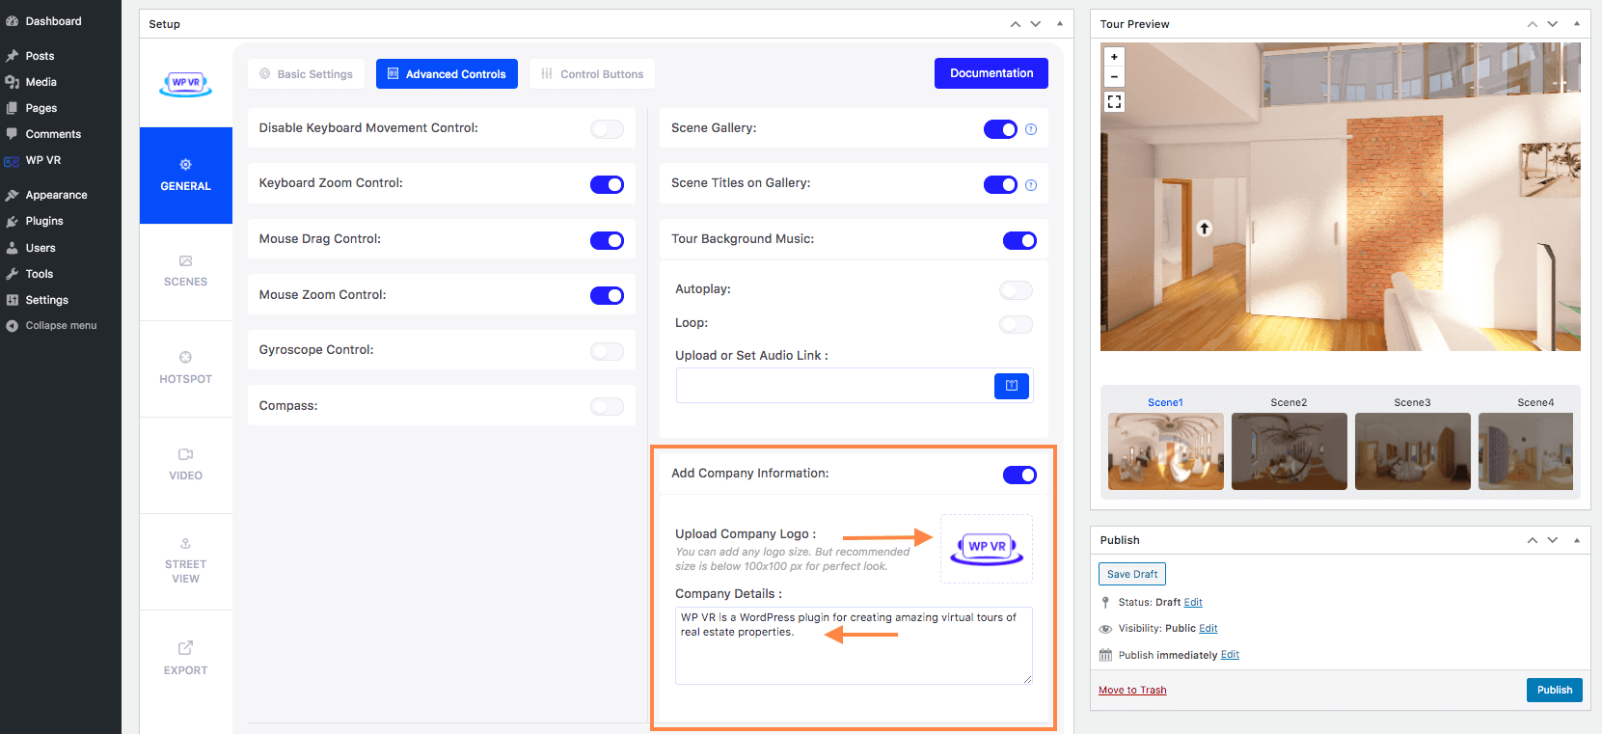Viewport: 1602px width, 734px height.
Task: Open the Hotspot settings section
Action: pos(185,367)
